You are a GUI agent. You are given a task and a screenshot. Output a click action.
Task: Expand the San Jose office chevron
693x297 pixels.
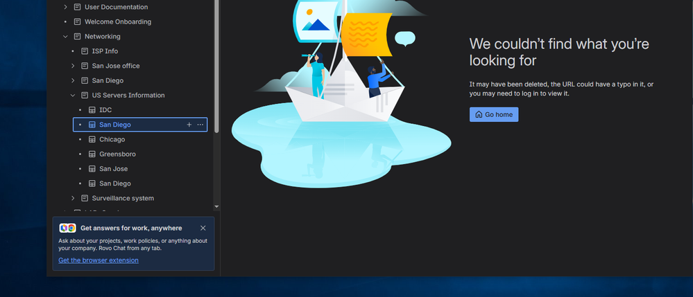point(73,66)
